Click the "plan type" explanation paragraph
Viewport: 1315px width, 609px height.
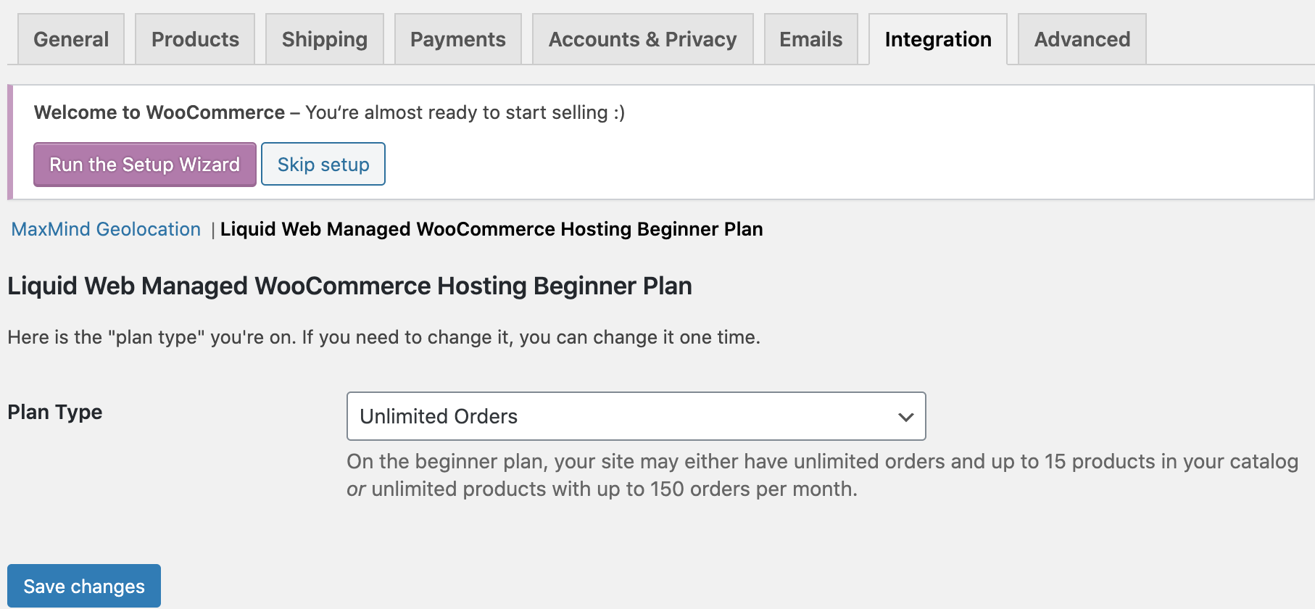click(383, 337)
